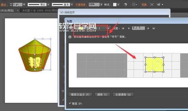Click the Recolor Artwork globe icon
188x111 pixels.
coord(125,5)
